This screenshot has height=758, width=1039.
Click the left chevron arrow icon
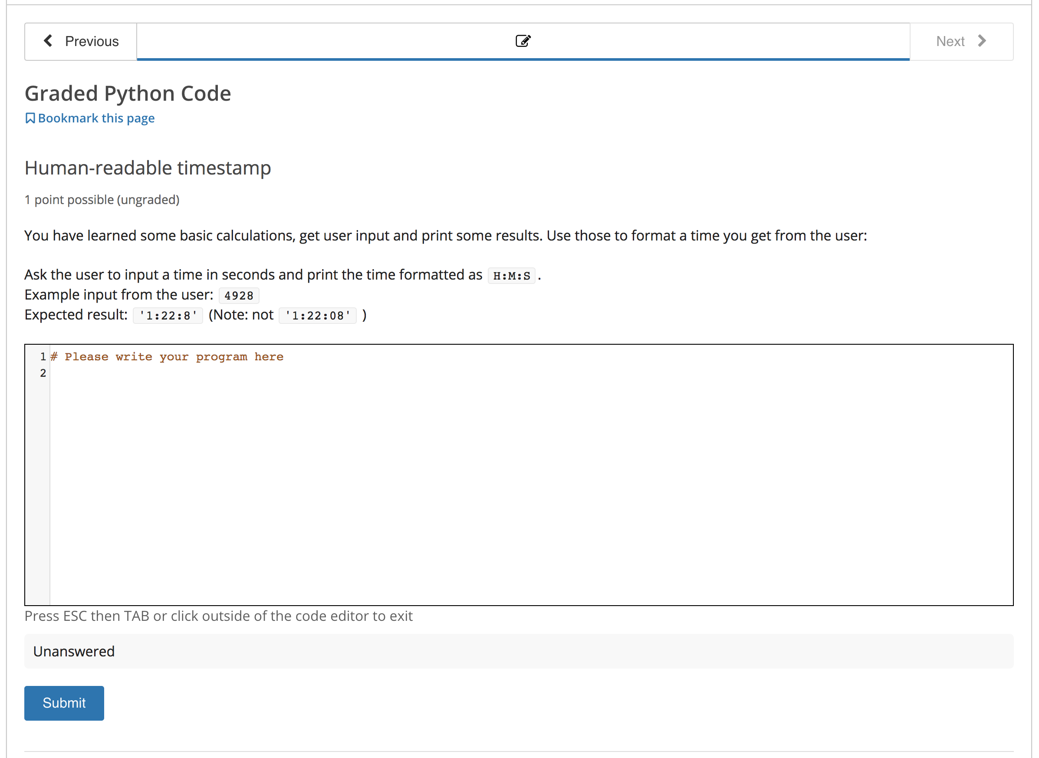[x=48, y=41]
